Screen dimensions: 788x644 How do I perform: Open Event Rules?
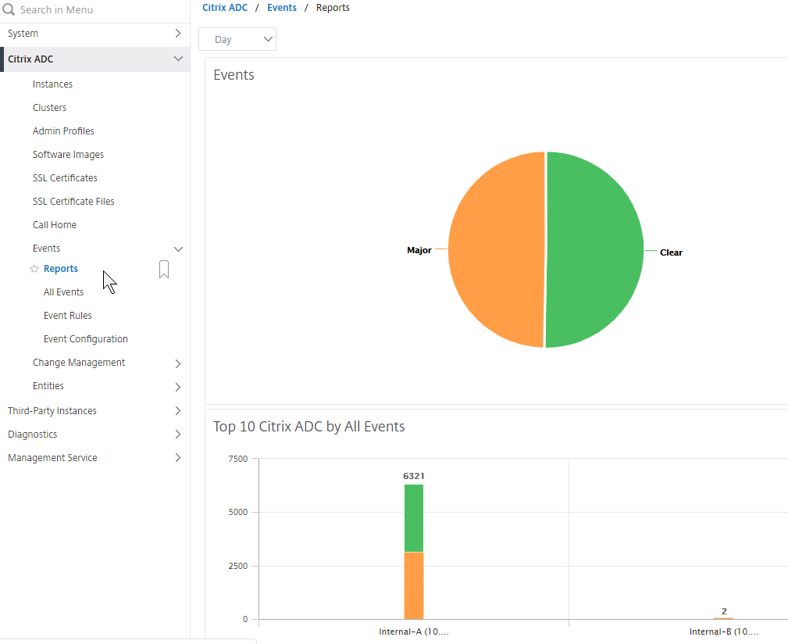(x=68, y=316)
